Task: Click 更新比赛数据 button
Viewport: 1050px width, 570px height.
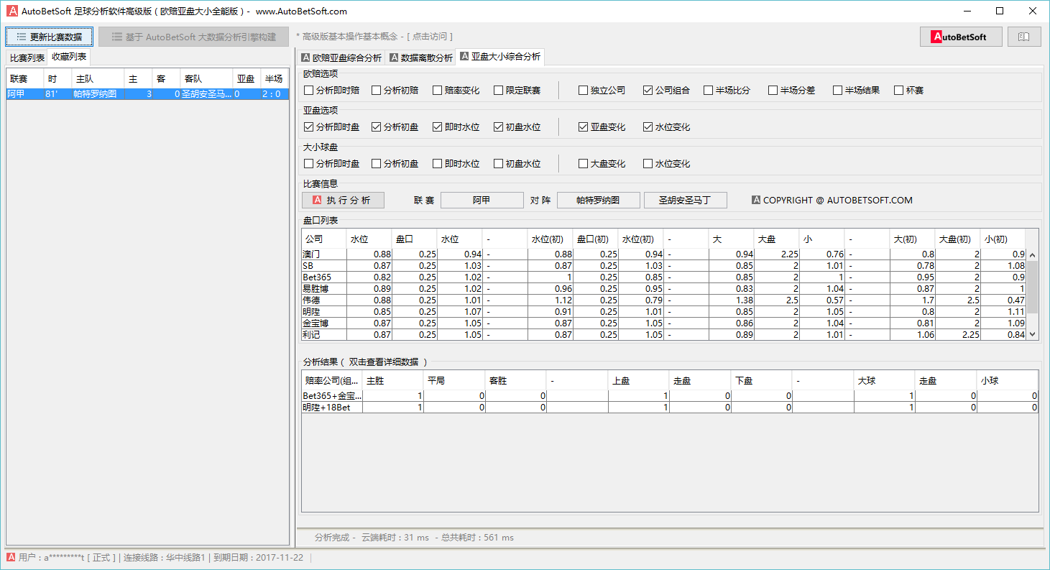Action: [x=50, y=37]
